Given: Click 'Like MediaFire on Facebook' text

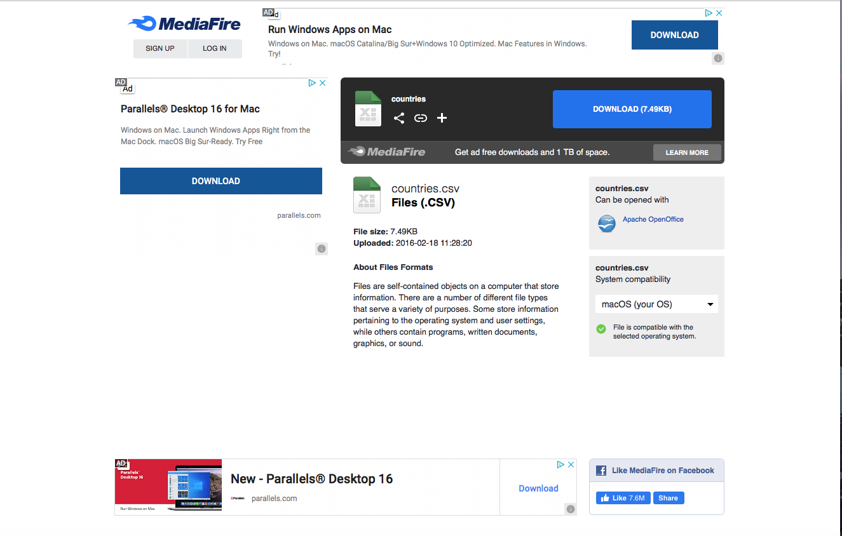Looking at the screenshot, I should click(x=663, y=471).
